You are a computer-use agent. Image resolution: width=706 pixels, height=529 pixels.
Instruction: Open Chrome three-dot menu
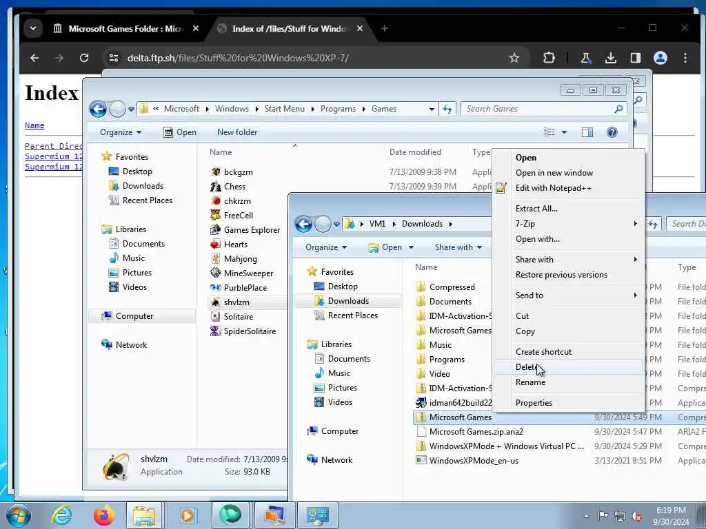[685, 58]
